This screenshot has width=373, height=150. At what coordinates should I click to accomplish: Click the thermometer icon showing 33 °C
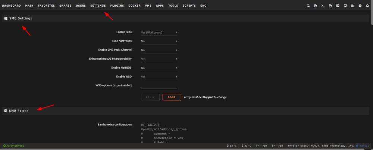click(242, 146)
